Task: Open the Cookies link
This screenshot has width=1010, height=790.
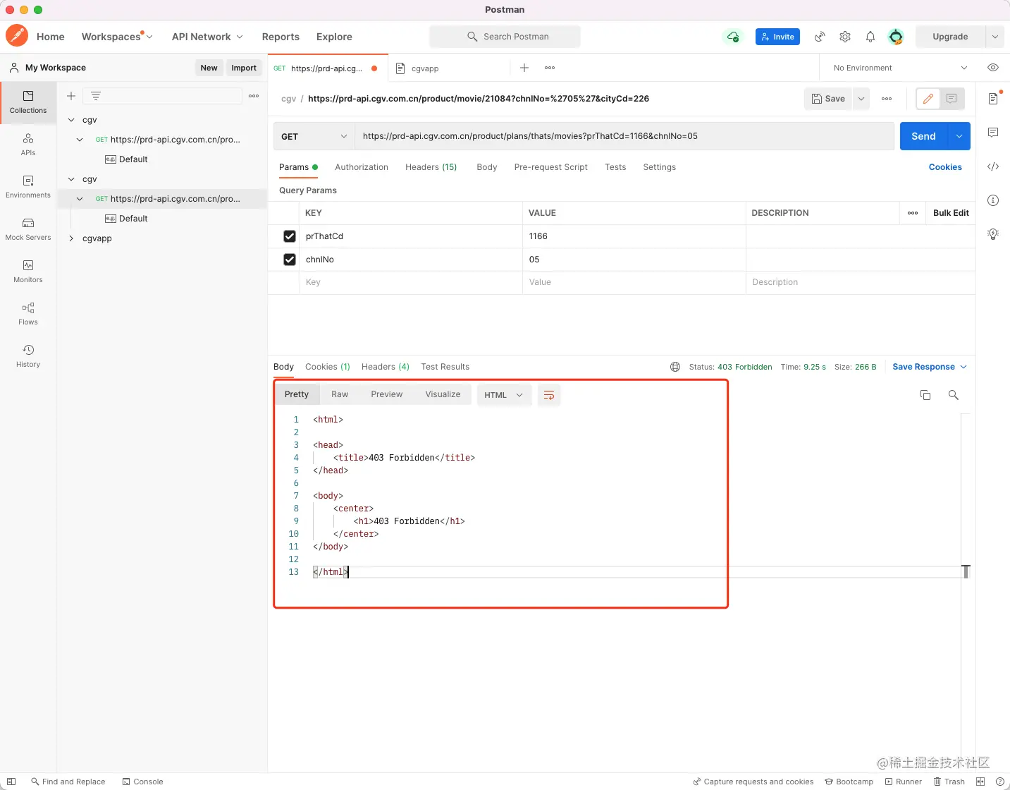Action: 945,167
